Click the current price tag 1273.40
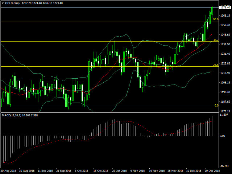 [225, 7]
